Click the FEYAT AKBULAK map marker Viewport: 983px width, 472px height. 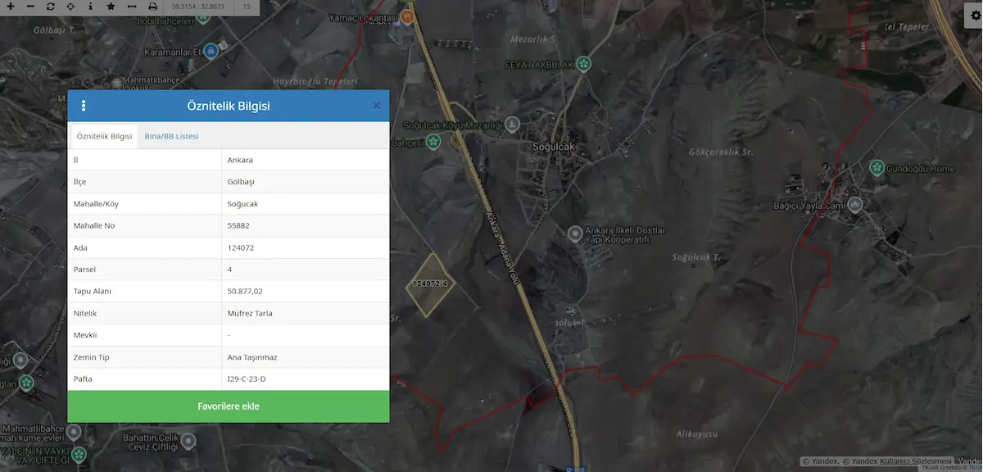583,63
